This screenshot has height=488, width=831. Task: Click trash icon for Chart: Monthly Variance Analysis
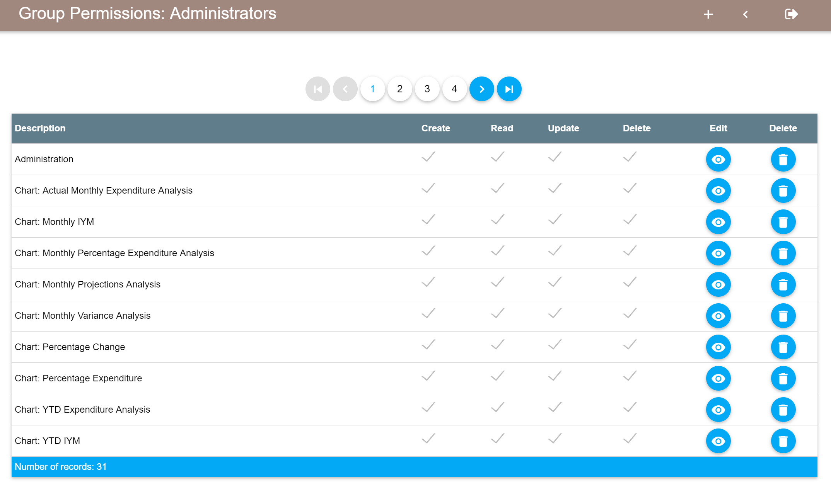783,316
